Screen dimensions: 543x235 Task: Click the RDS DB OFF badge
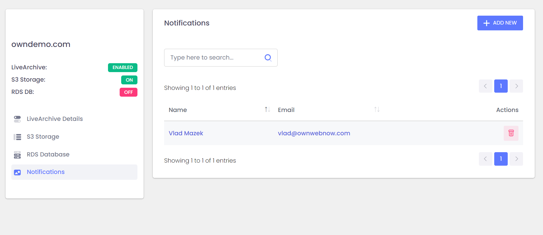[x=128, y=92]
